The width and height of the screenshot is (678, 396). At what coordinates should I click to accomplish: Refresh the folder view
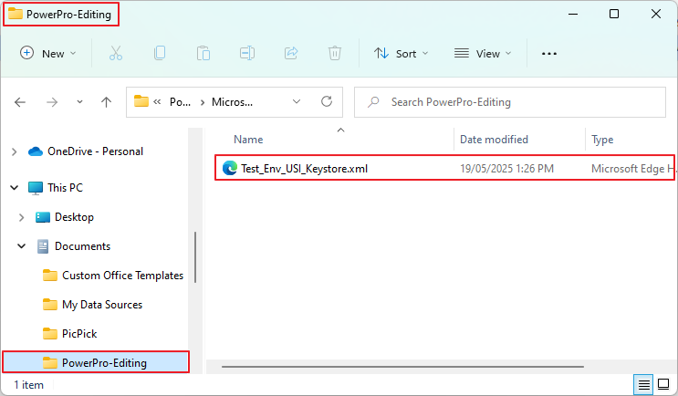[327, 102]
